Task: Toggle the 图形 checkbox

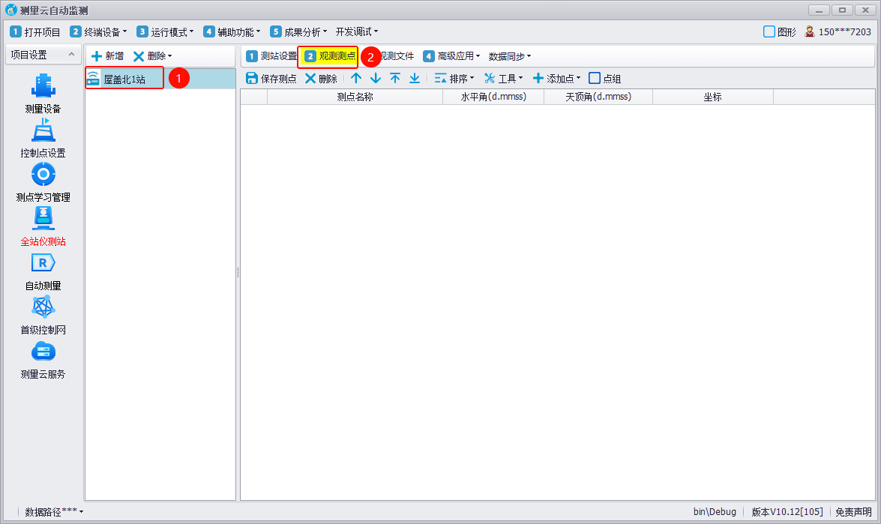Action: (x=769, y=31)
